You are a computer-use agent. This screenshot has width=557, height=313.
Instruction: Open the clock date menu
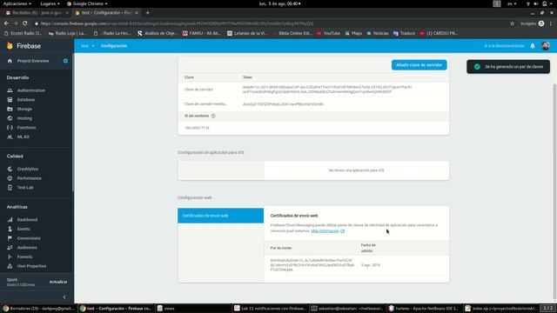point(280,3)
